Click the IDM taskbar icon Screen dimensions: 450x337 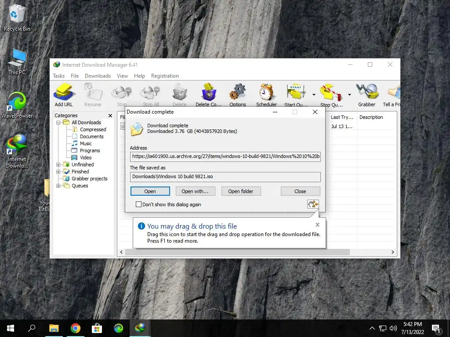[140, 328]
